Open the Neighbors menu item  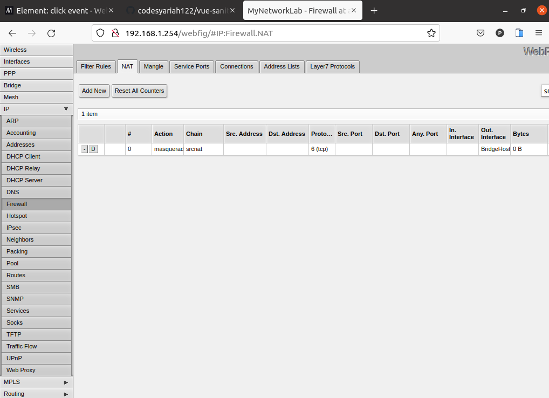[37, 240]
